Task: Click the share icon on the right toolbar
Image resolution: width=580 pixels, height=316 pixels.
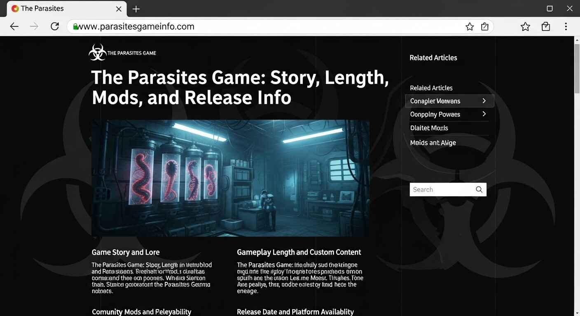Action: coord(545,26)
